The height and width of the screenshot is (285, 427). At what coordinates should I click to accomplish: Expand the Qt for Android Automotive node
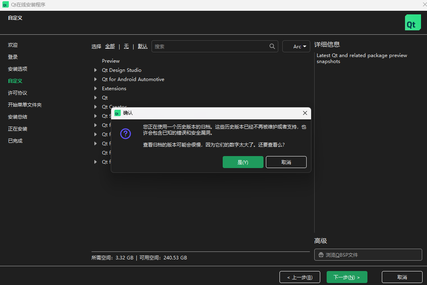[x=95, y=79]
